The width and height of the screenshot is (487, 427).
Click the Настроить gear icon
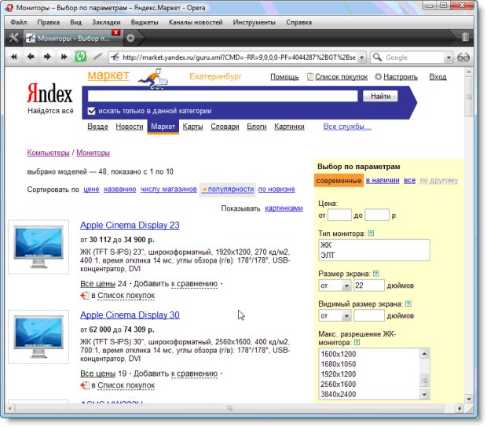coord(378,76)
